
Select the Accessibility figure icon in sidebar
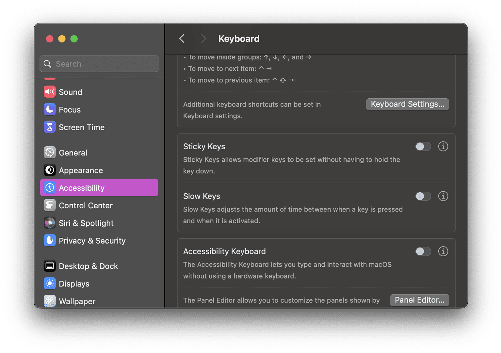tap(50, 187)
